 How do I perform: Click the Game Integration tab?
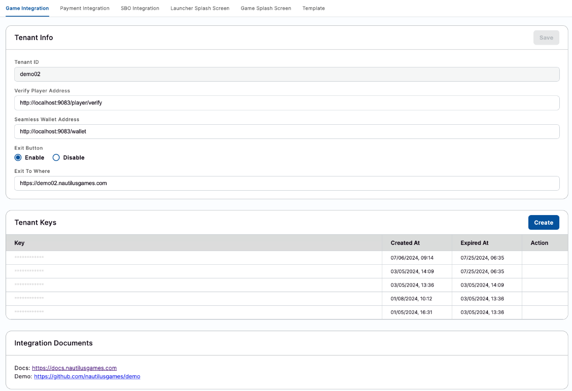27,9
